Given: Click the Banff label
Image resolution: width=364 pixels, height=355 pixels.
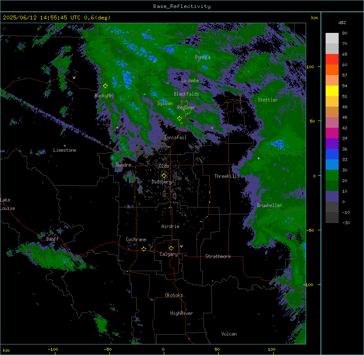Looking at the screenshot, I should 52,239.
